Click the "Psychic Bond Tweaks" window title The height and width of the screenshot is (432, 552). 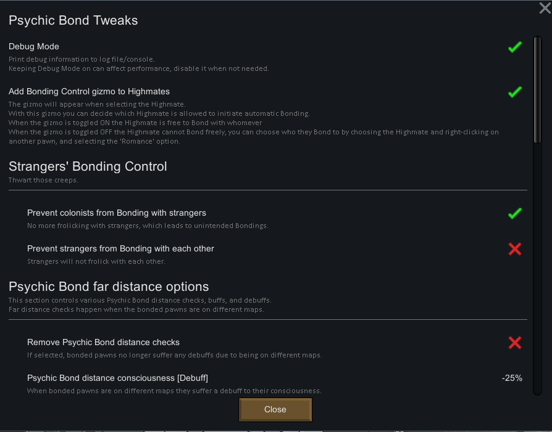click(x=73, y=20)
